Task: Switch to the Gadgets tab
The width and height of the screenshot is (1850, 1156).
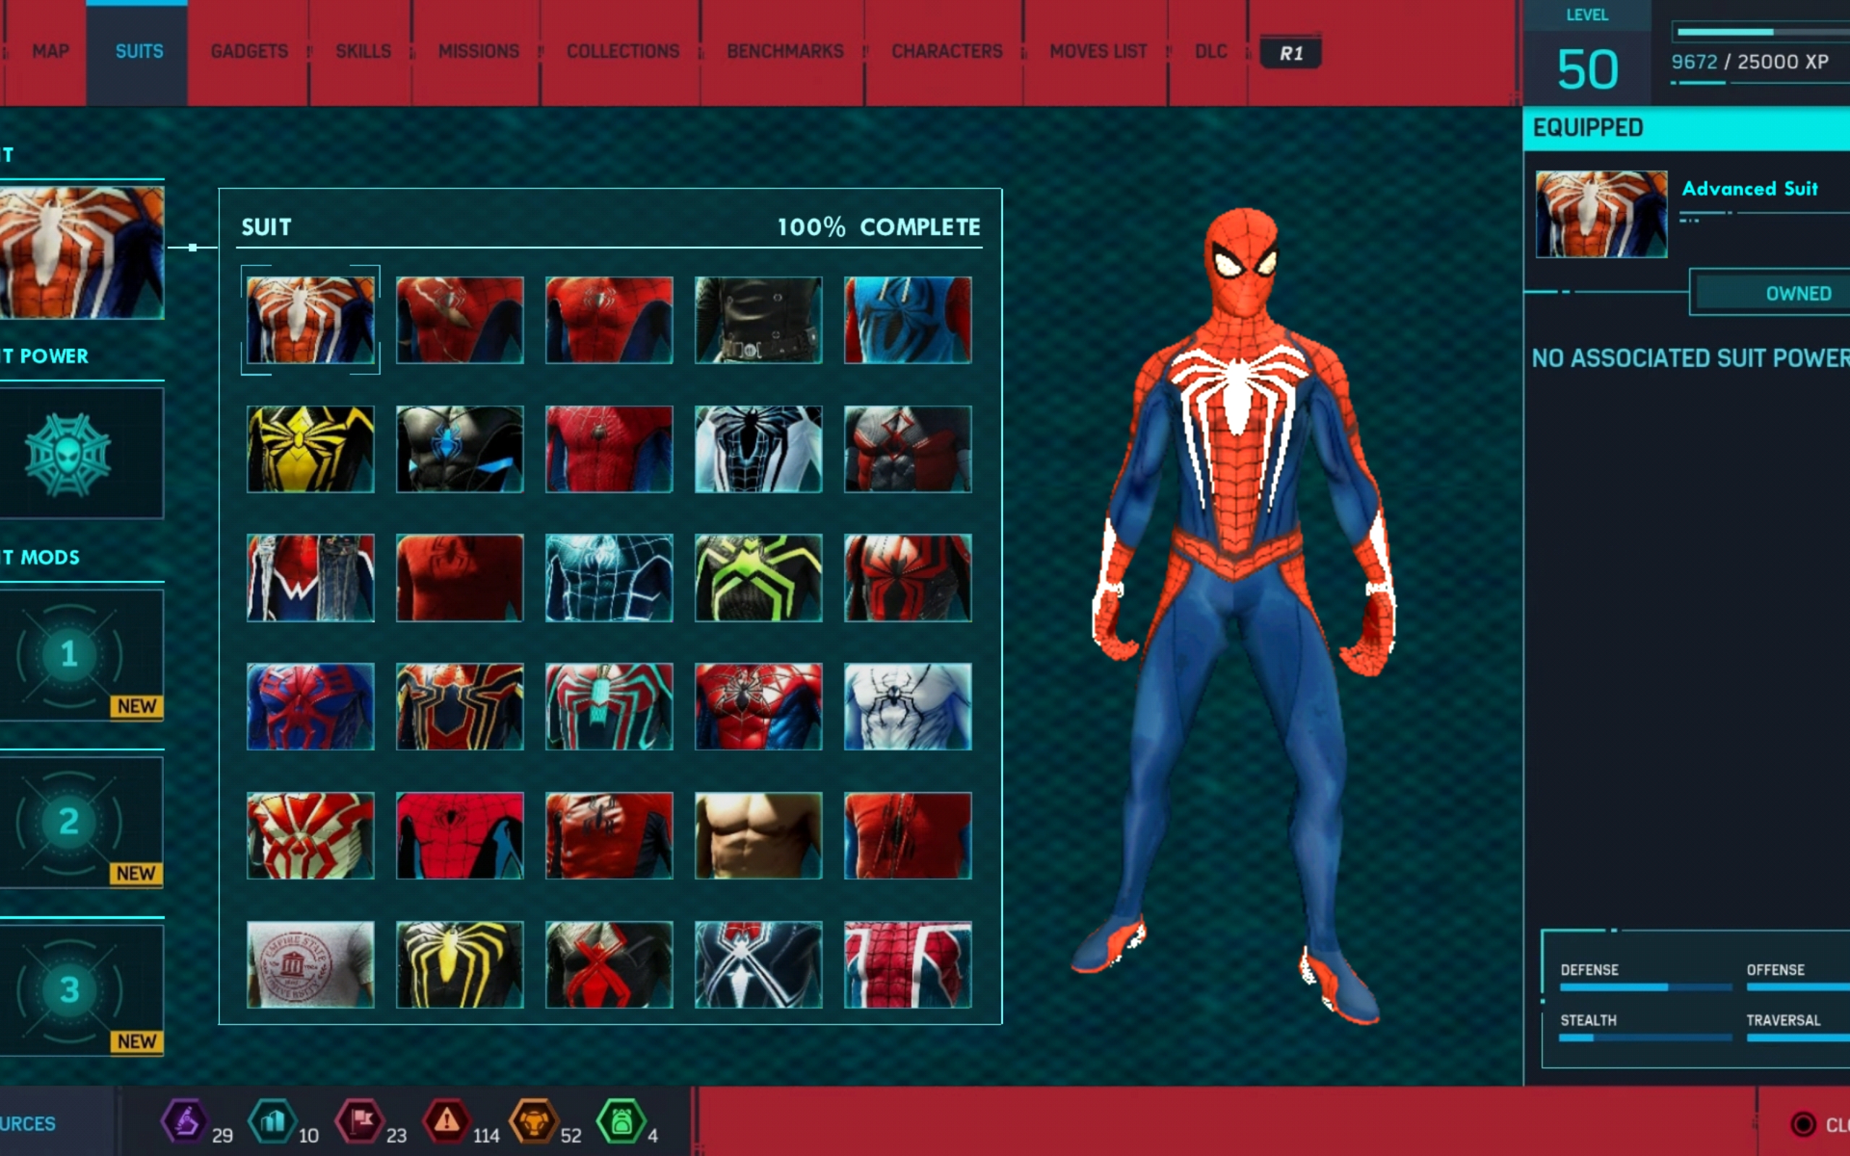Action: pyautogui.click(x=249, y=51)
